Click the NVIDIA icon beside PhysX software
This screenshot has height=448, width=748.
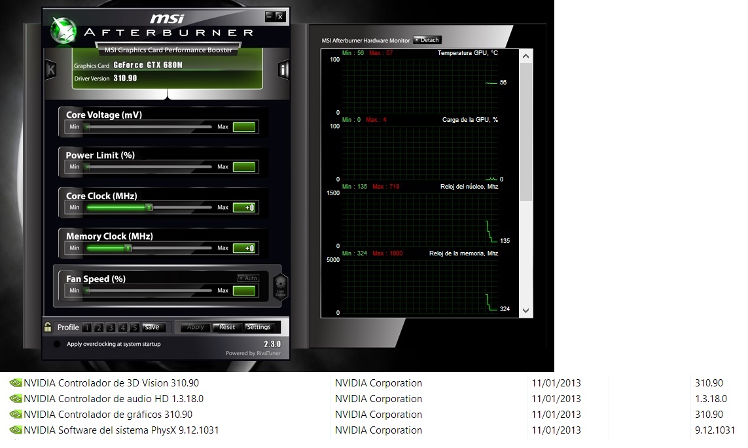[x=16, y=430]
